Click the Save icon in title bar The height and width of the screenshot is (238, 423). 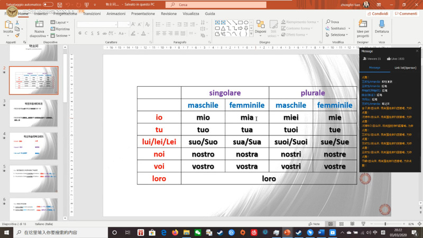coord(60,5)
